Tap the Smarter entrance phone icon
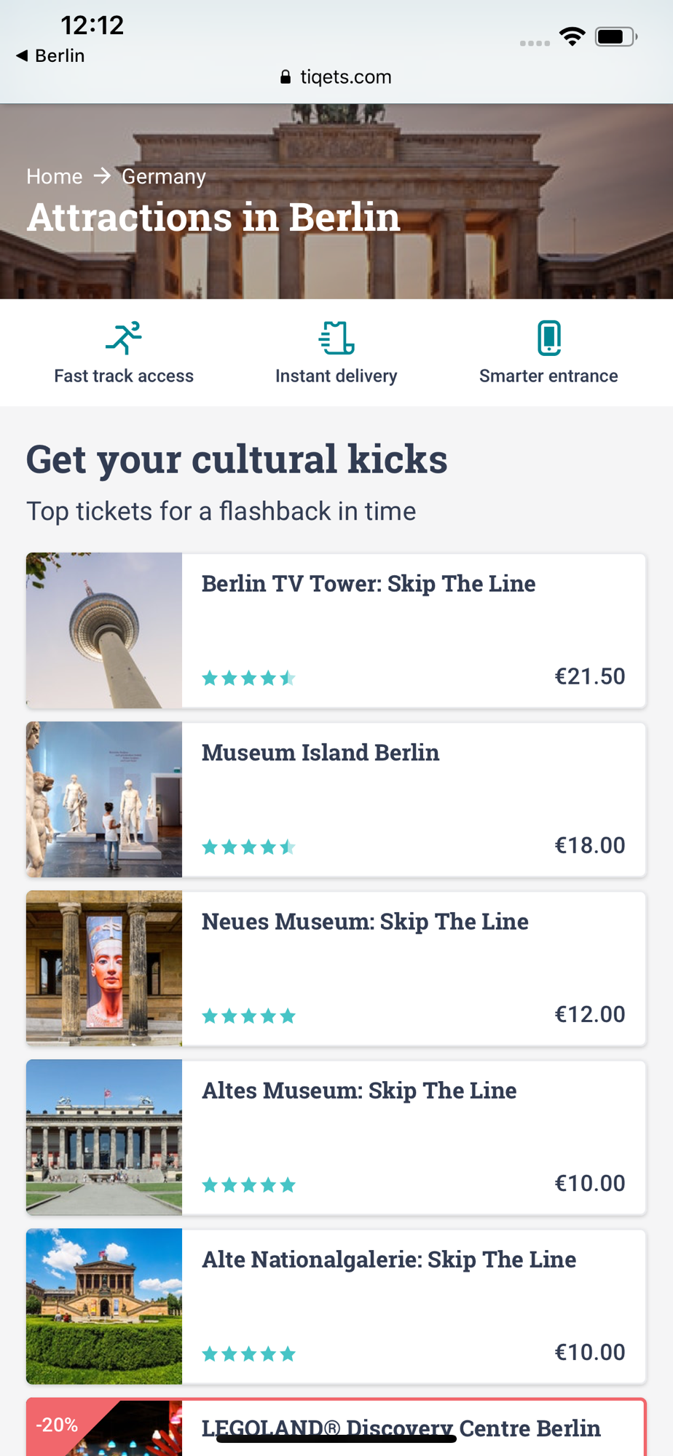 point(549,339)
